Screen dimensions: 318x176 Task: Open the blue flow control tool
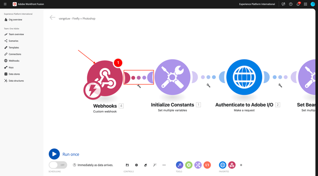(179, 165)
